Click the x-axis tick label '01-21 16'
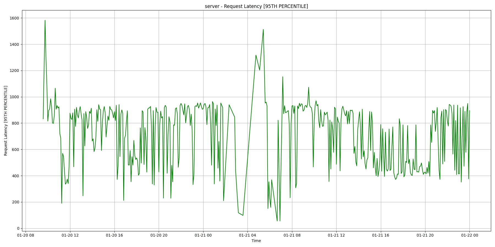 click(381, 235)
